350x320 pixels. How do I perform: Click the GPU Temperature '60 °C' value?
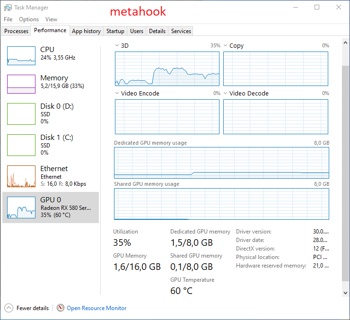click(181, 291)
